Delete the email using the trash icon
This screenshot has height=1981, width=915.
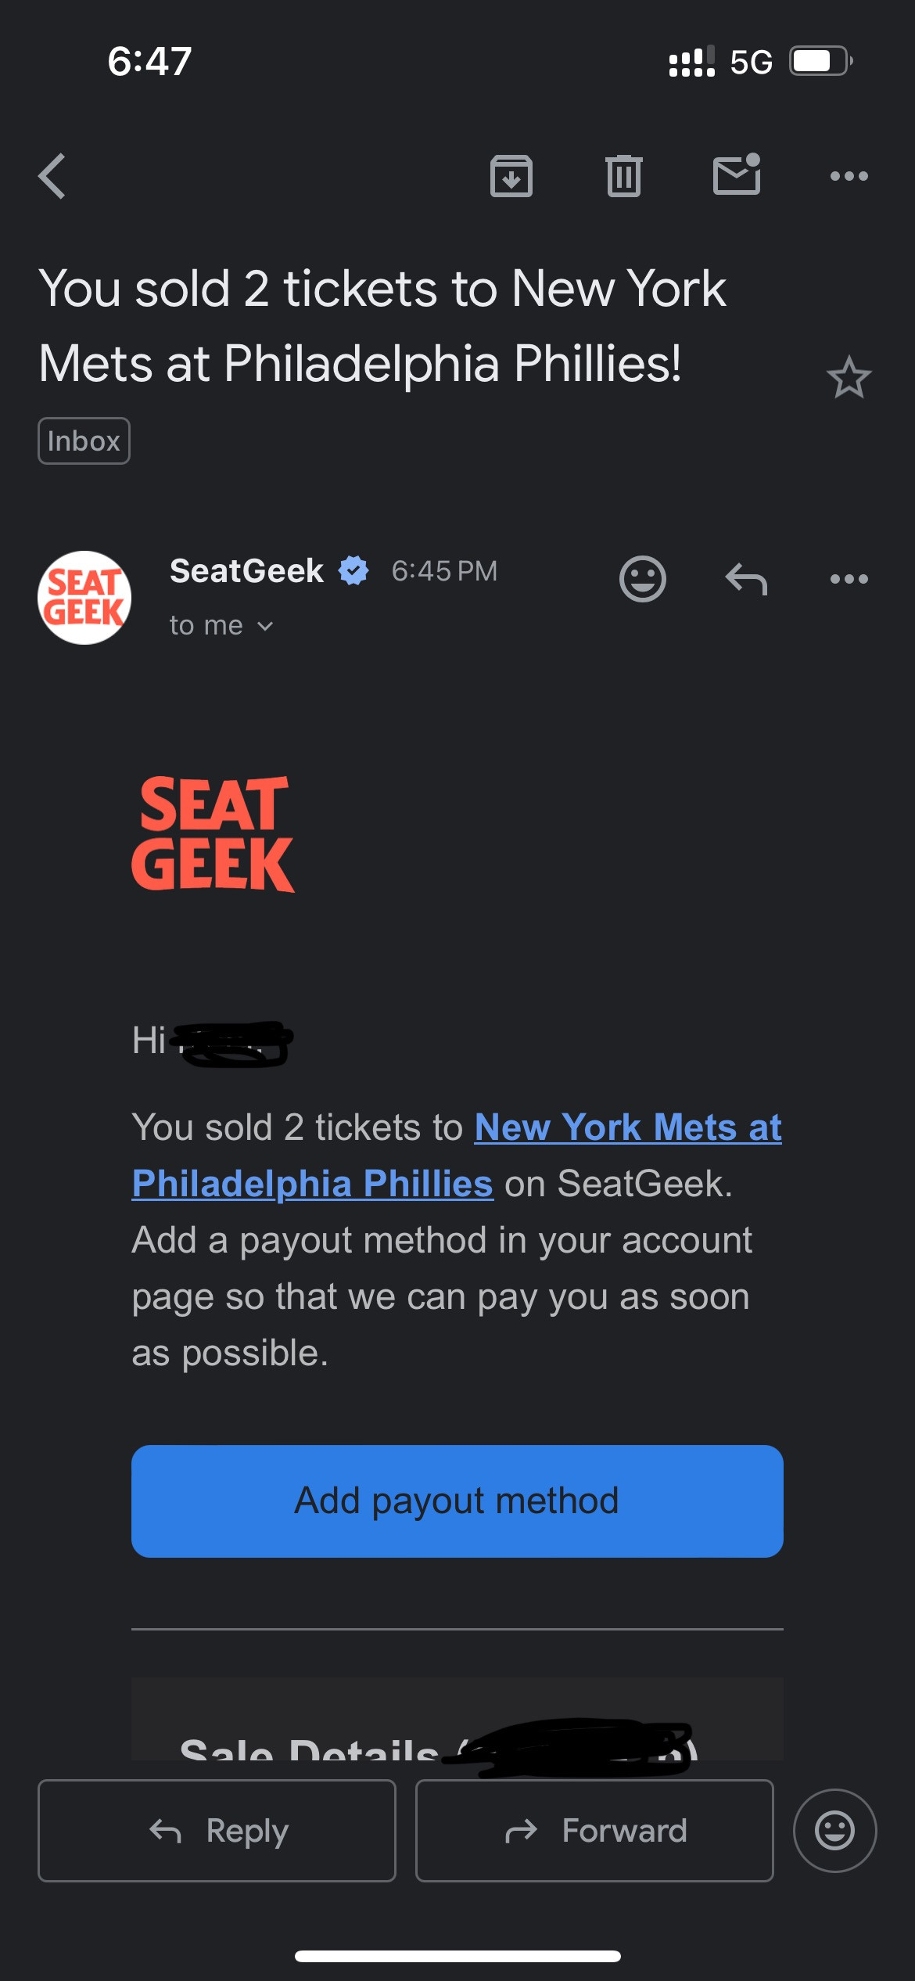623,176
